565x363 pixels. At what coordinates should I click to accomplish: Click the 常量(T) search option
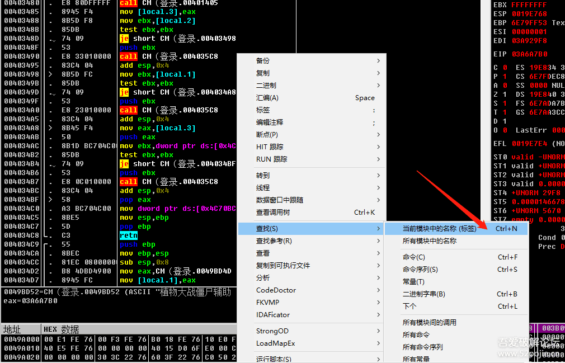pyautogui.click(x=413, y=282)
